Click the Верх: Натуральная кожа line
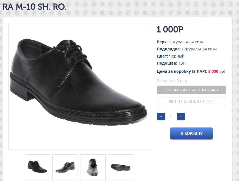The width and height of the screenshot is (239, 181). pyautogui.click(x=180, y=42)
